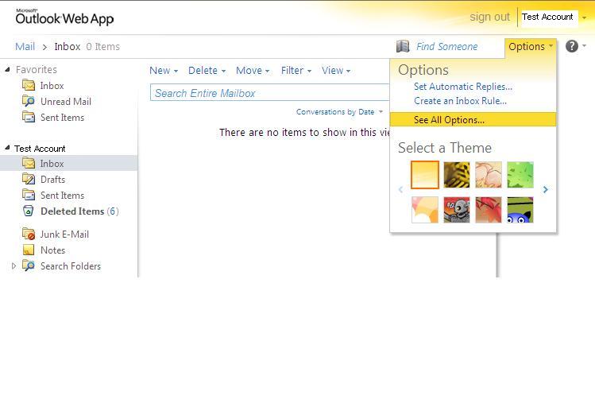Click the sign out link
595x407 pixels.
[x=489, y=17]
